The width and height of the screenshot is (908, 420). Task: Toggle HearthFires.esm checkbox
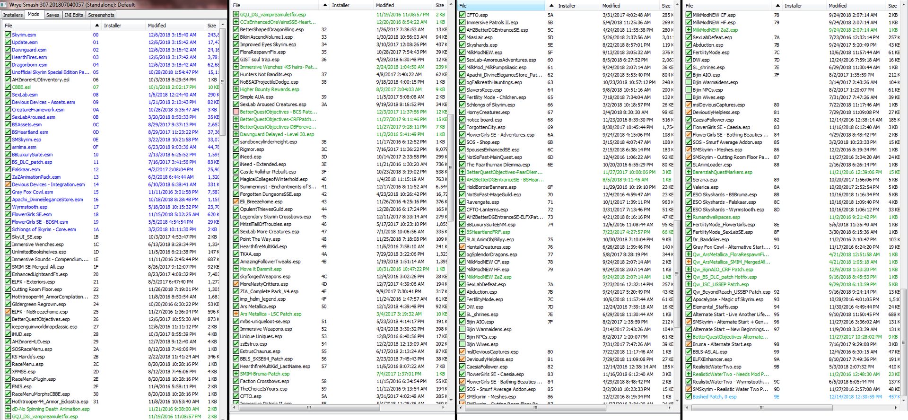tap(8, 57)
